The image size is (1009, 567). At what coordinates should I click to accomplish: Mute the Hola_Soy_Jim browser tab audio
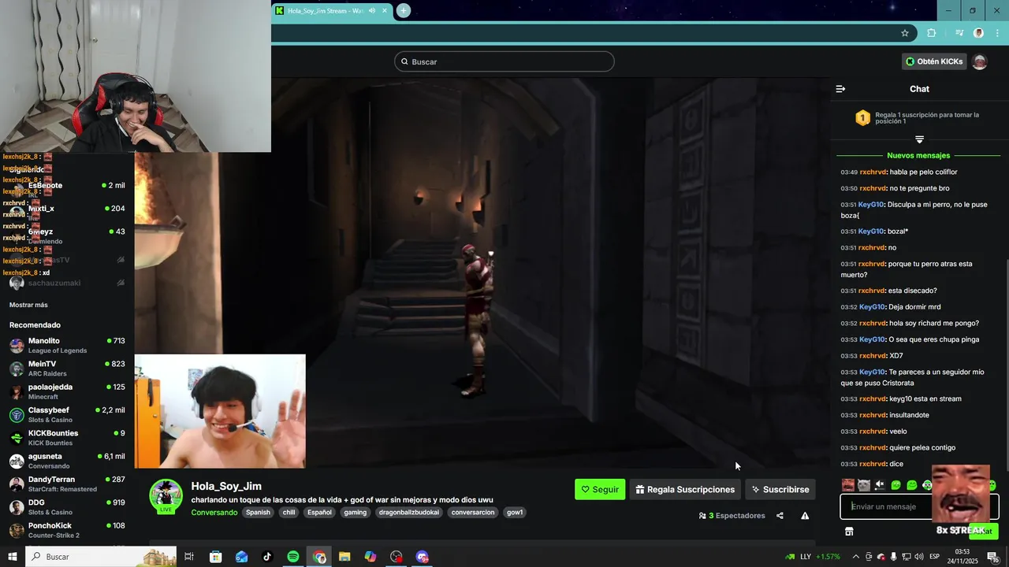pos(371,10)
